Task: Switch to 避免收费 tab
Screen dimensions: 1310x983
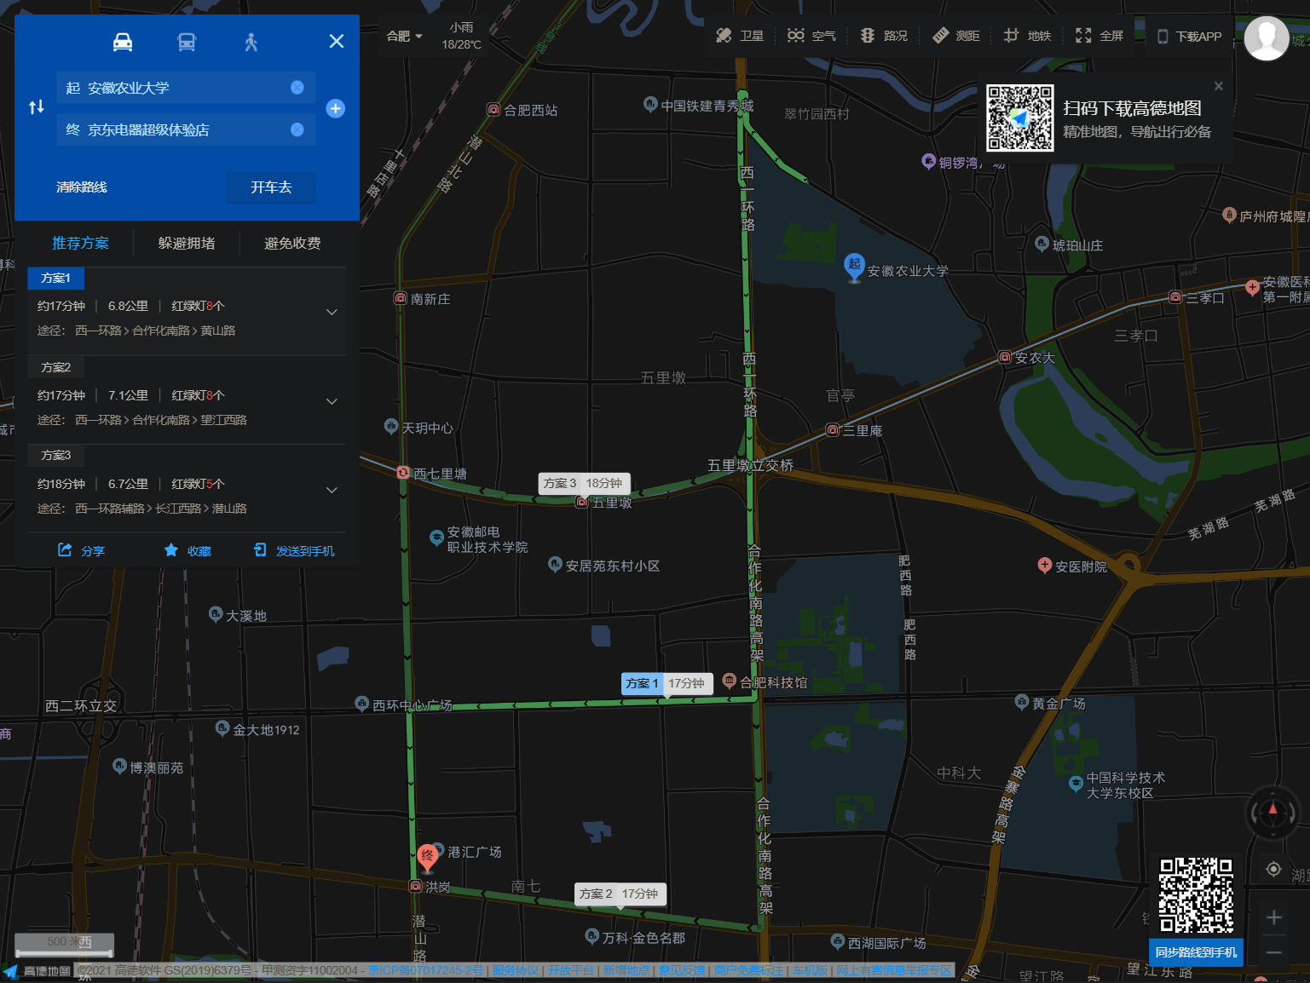Action: pos(292,244)
